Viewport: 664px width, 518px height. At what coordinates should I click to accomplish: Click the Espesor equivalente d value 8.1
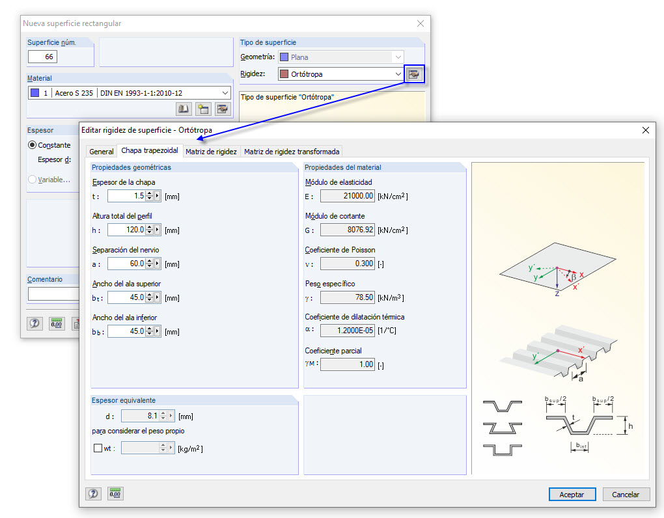click(140, 416)
